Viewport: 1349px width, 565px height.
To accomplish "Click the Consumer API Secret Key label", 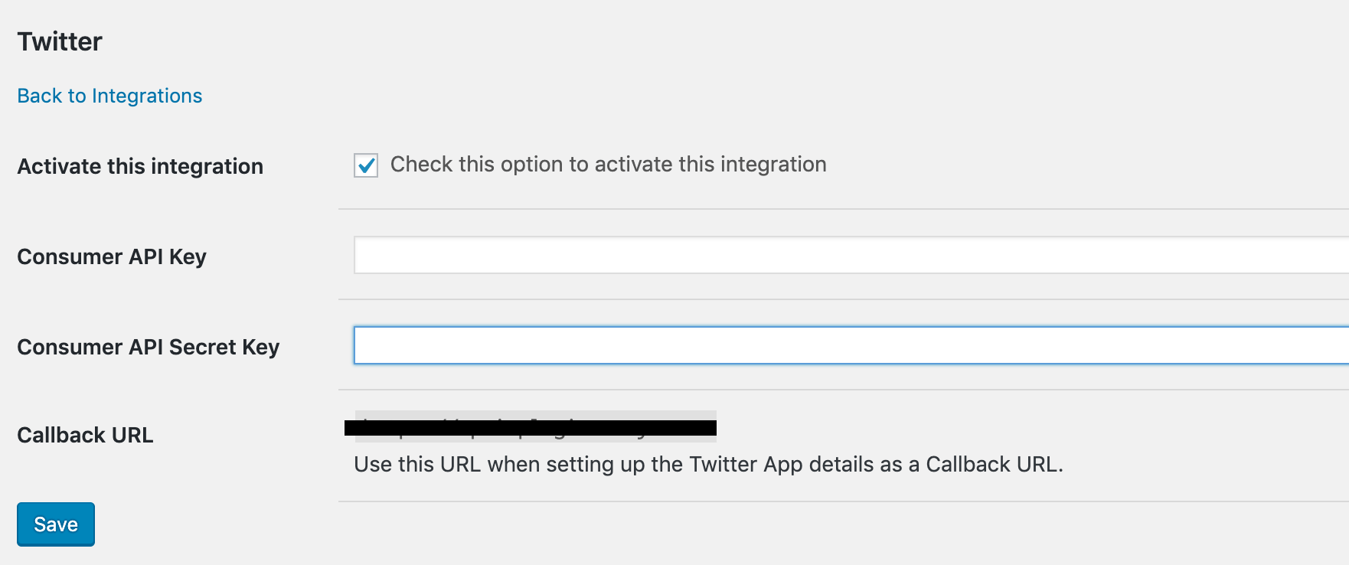I will pyautogui.click(x=149, y=347).
